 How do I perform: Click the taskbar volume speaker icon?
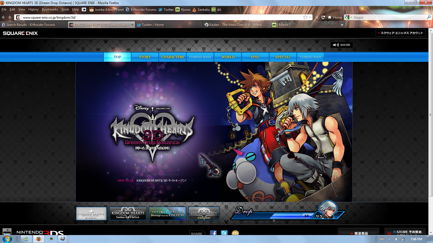pyautogui.click(x=396, y=239)
